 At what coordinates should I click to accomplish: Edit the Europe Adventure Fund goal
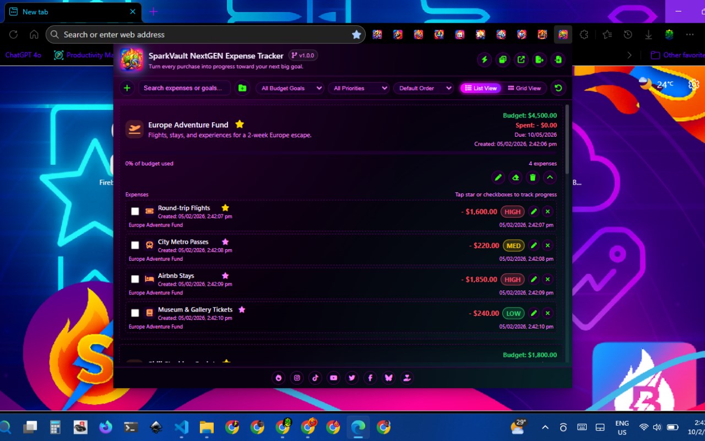[498, 178]
